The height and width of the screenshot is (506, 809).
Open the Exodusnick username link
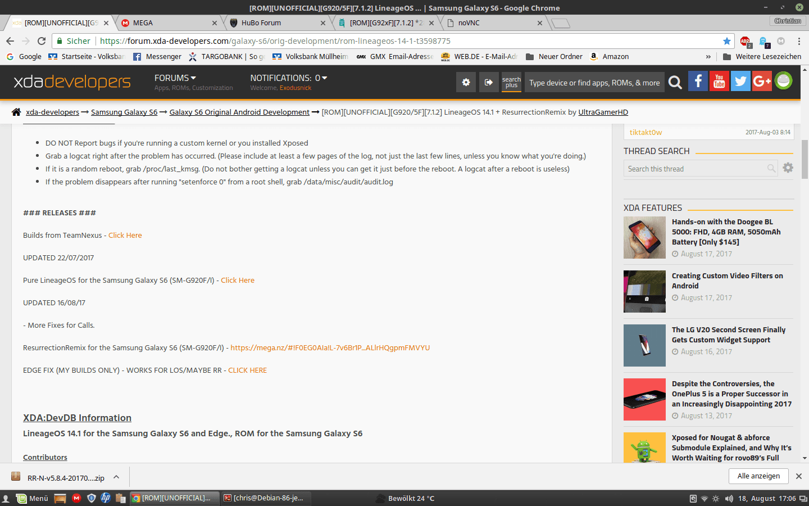[296, 88]
